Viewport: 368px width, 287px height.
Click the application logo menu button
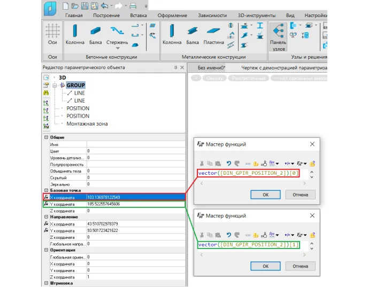(x=50, y=9)
